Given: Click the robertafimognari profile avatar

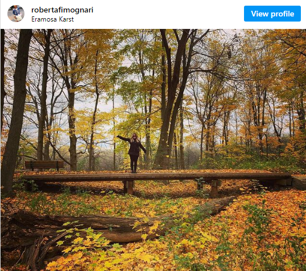Looking at the screenshot, I should 16,14.
